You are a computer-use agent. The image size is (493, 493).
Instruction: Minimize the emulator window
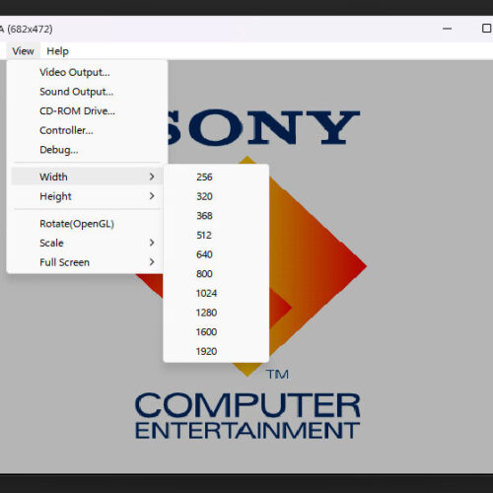coord(447,29)
